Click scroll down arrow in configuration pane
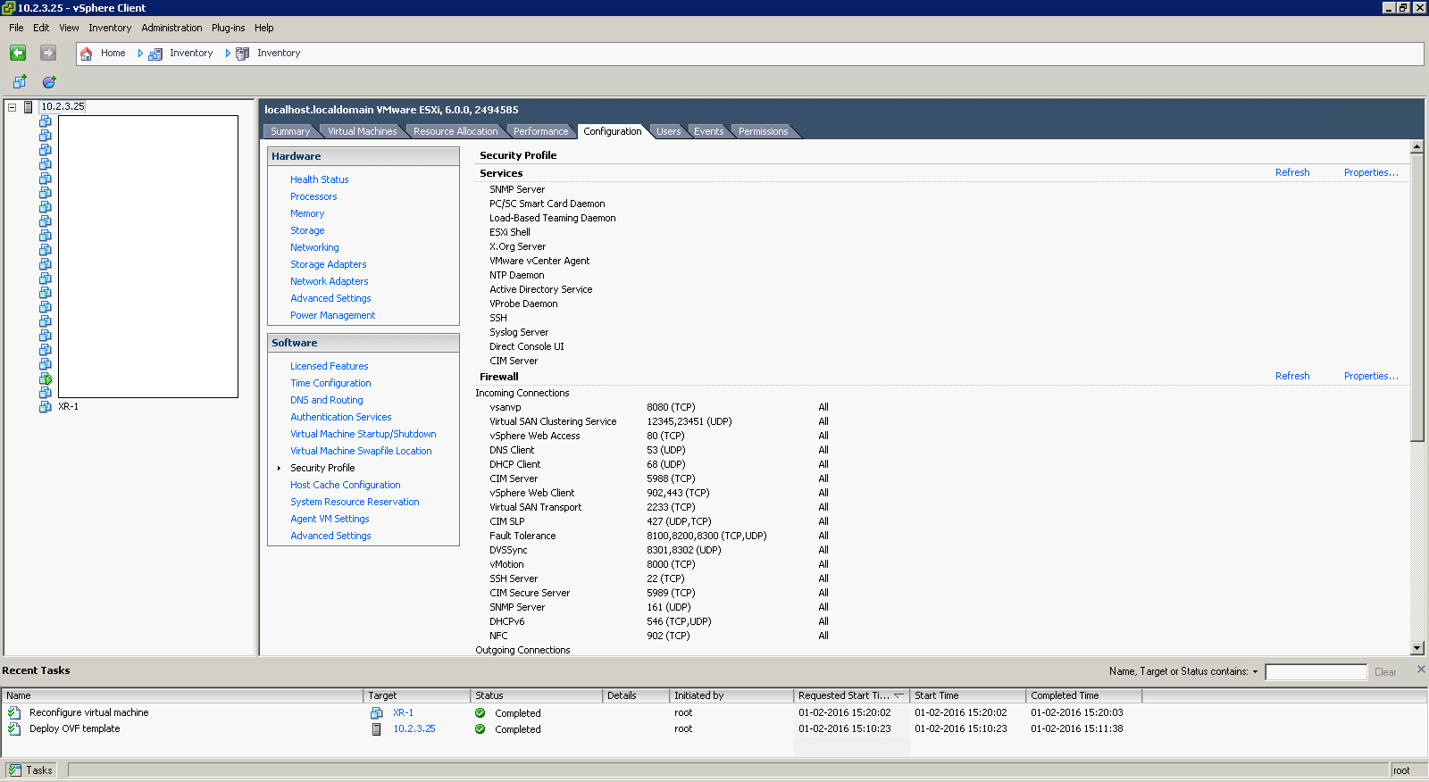The image size is (1429, 782). 1417,649
